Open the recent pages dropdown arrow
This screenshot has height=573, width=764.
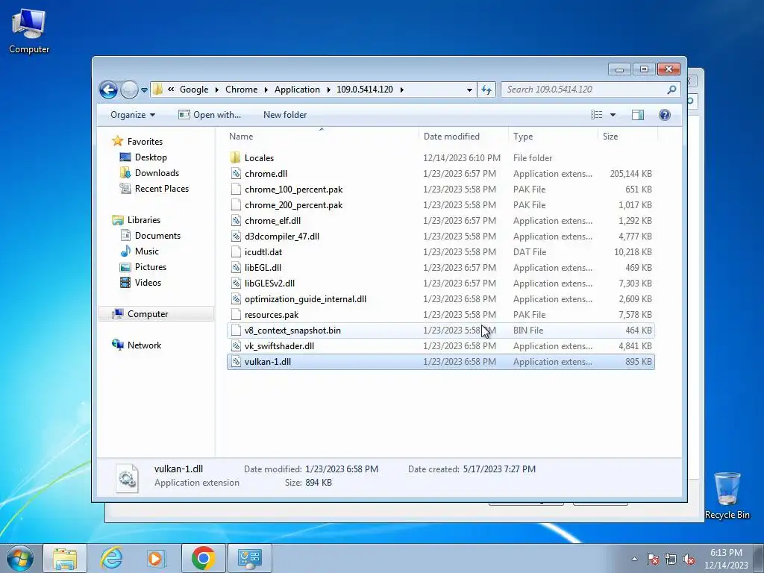(144, 90)
